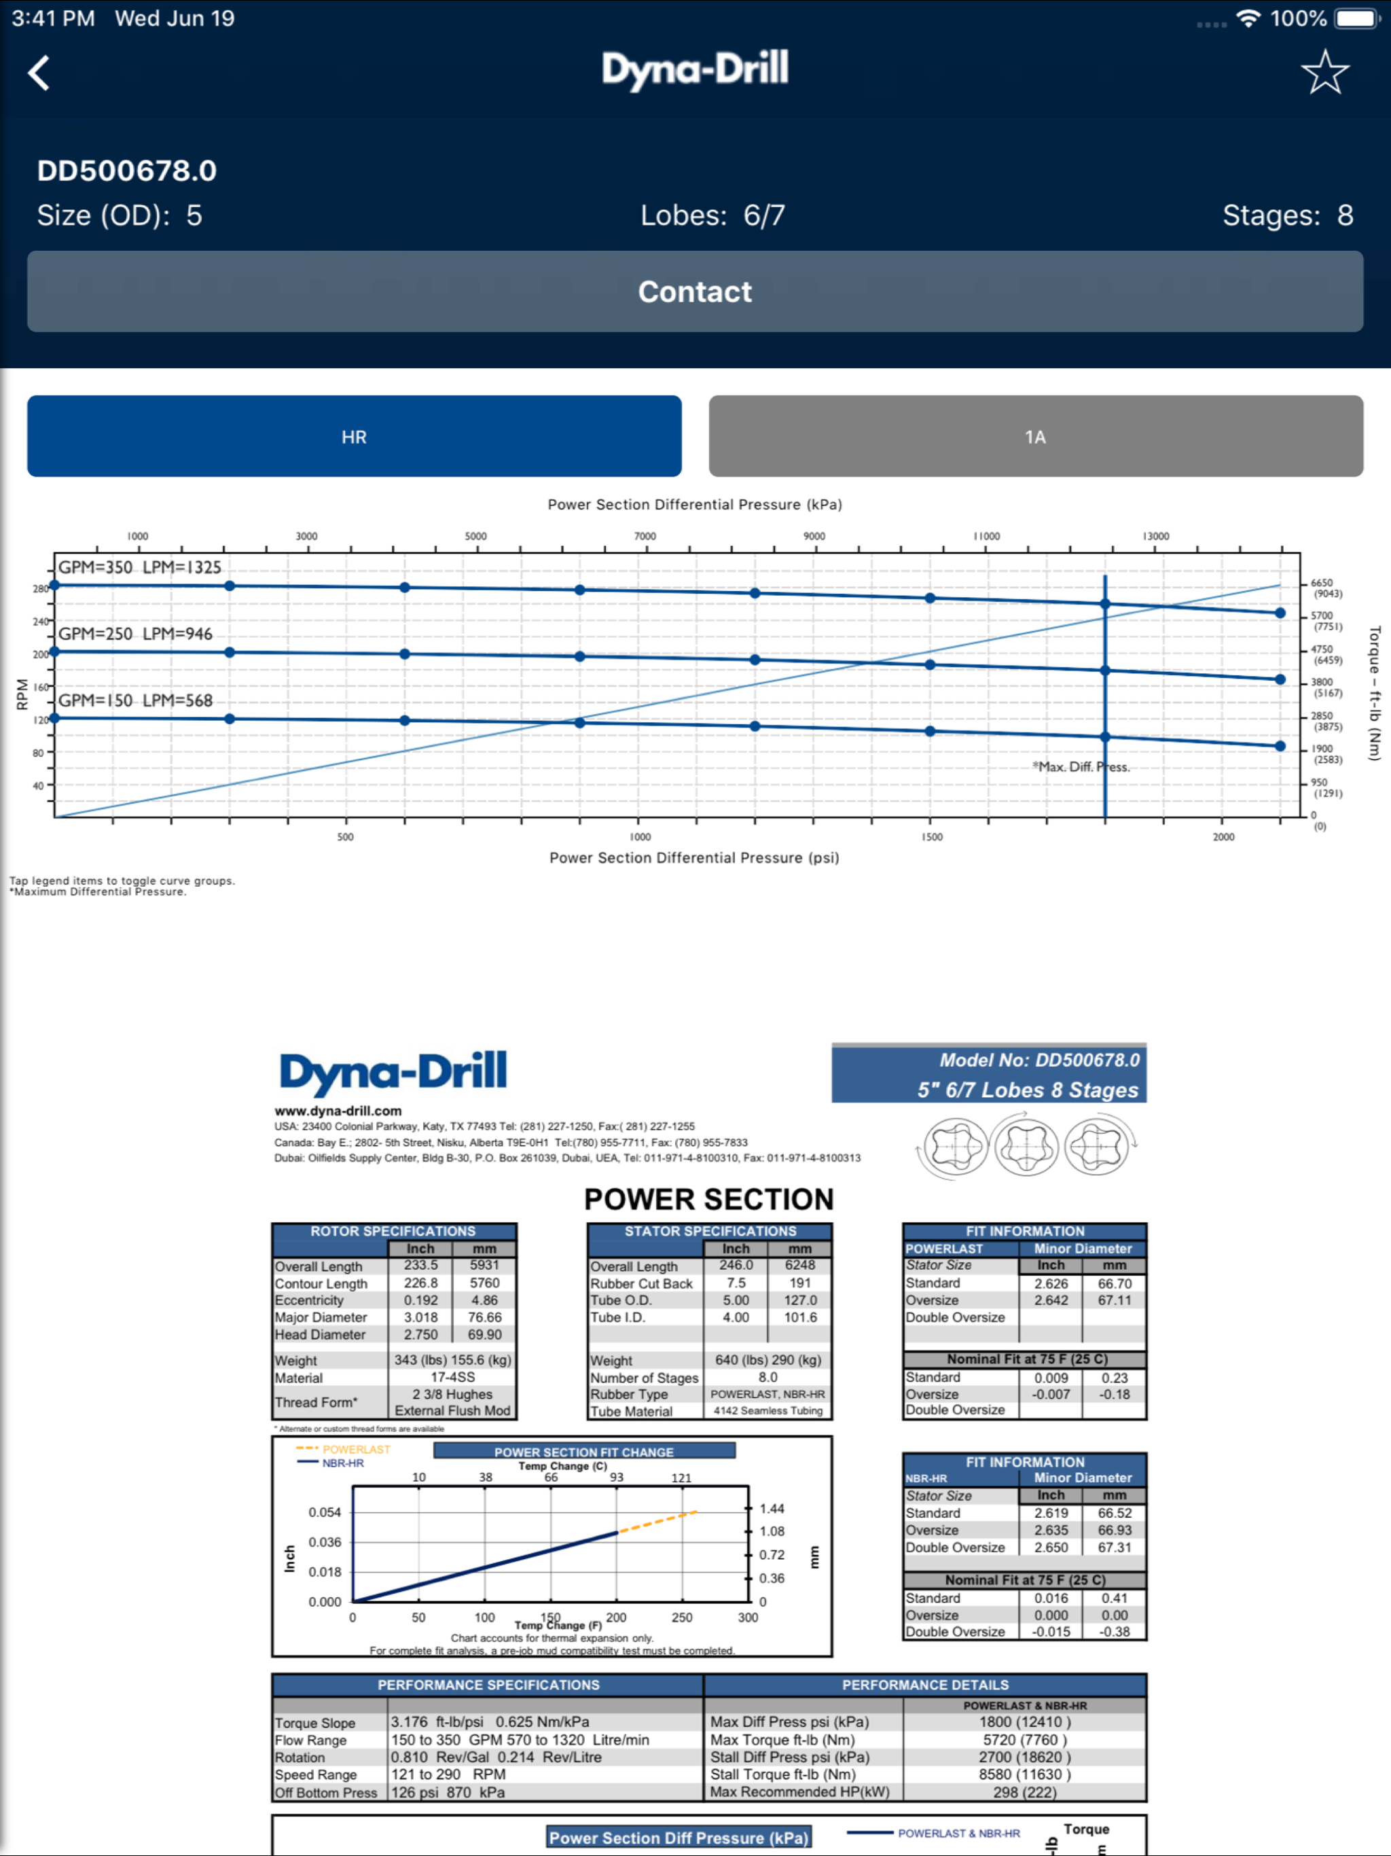The width and height of the screenshot is (1391, 1856).
Task: Tap the Max. Diff. Press. marker label
Action: coord(1081,767)
